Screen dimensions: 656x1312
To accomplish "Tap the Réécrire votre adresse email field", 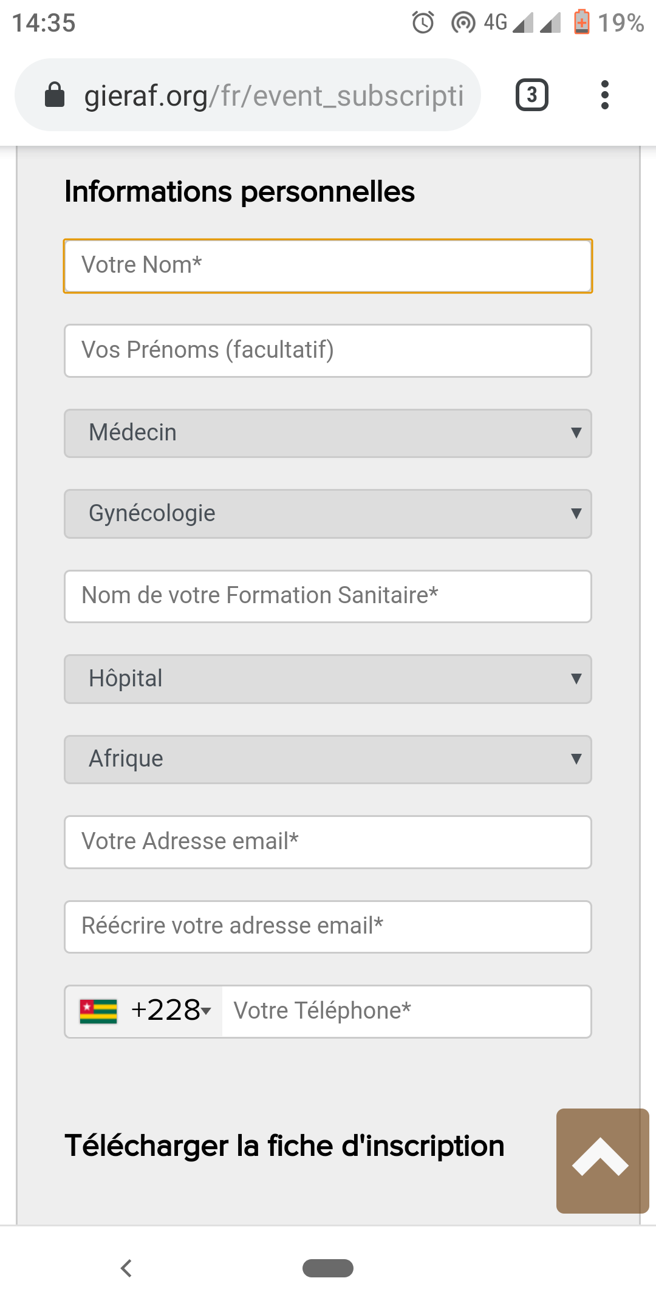I will (328, 927).
